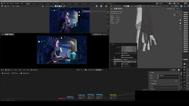Toggle fake user shield for image
189x106 pixels.
coord(56,6)
